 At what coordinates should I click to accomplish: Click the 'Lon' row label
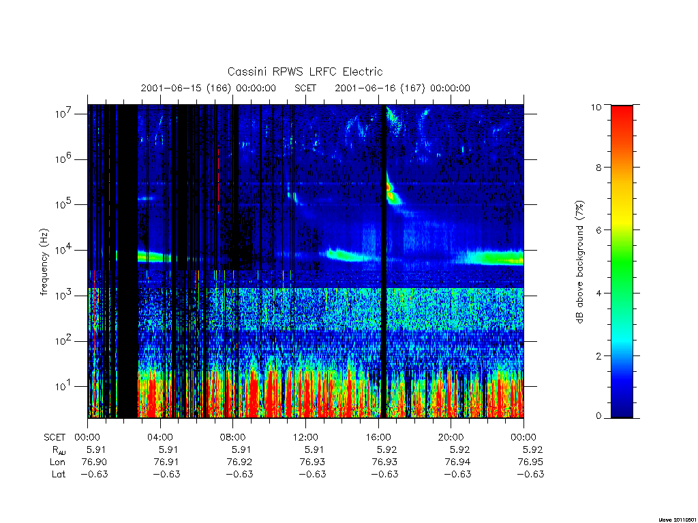coord(57,462)
